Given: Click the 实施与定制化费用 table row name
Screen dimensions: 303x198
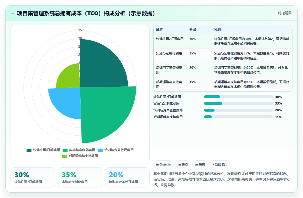Looking at the screenshot, I should (169, 53).
